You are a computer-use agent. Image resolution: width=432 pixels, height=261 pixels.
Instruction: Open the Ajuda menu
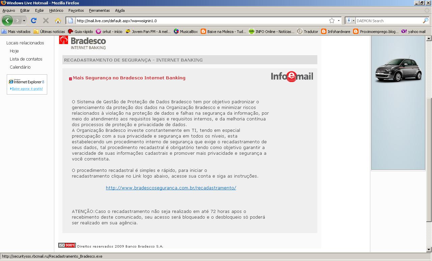pyautogui.click(x=120, y=10)
